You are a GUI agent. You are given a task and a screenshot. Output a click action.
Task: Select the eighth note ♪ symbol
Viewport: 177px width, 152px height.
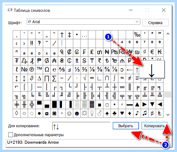(137, 113)
